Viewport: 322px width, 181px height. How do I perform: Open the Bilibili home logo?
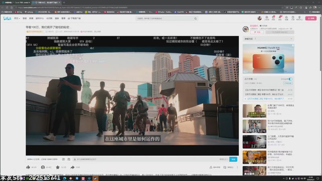7,19
